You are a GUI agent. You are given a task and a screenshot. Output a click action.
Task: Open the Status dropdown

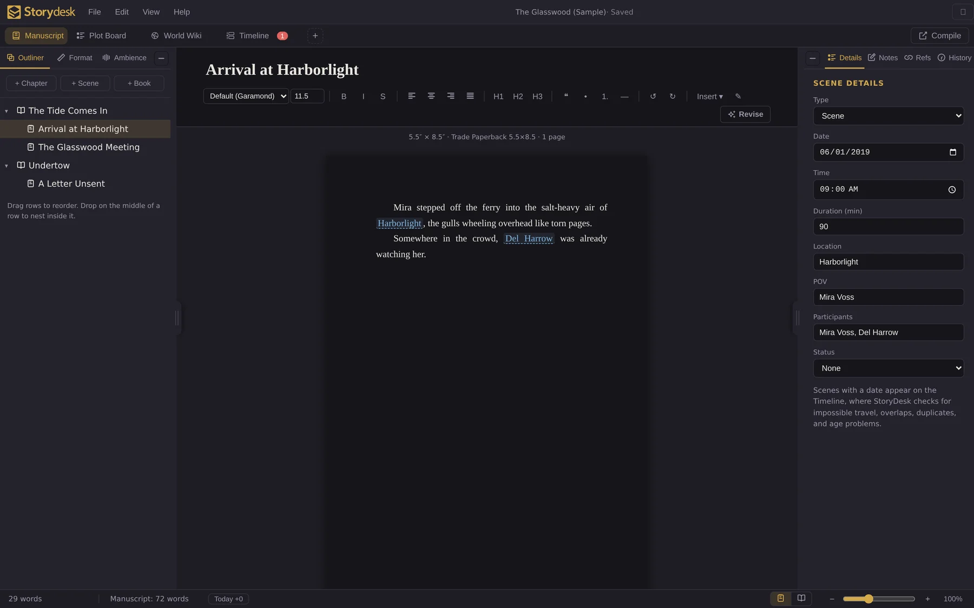(x=889, y=368)
